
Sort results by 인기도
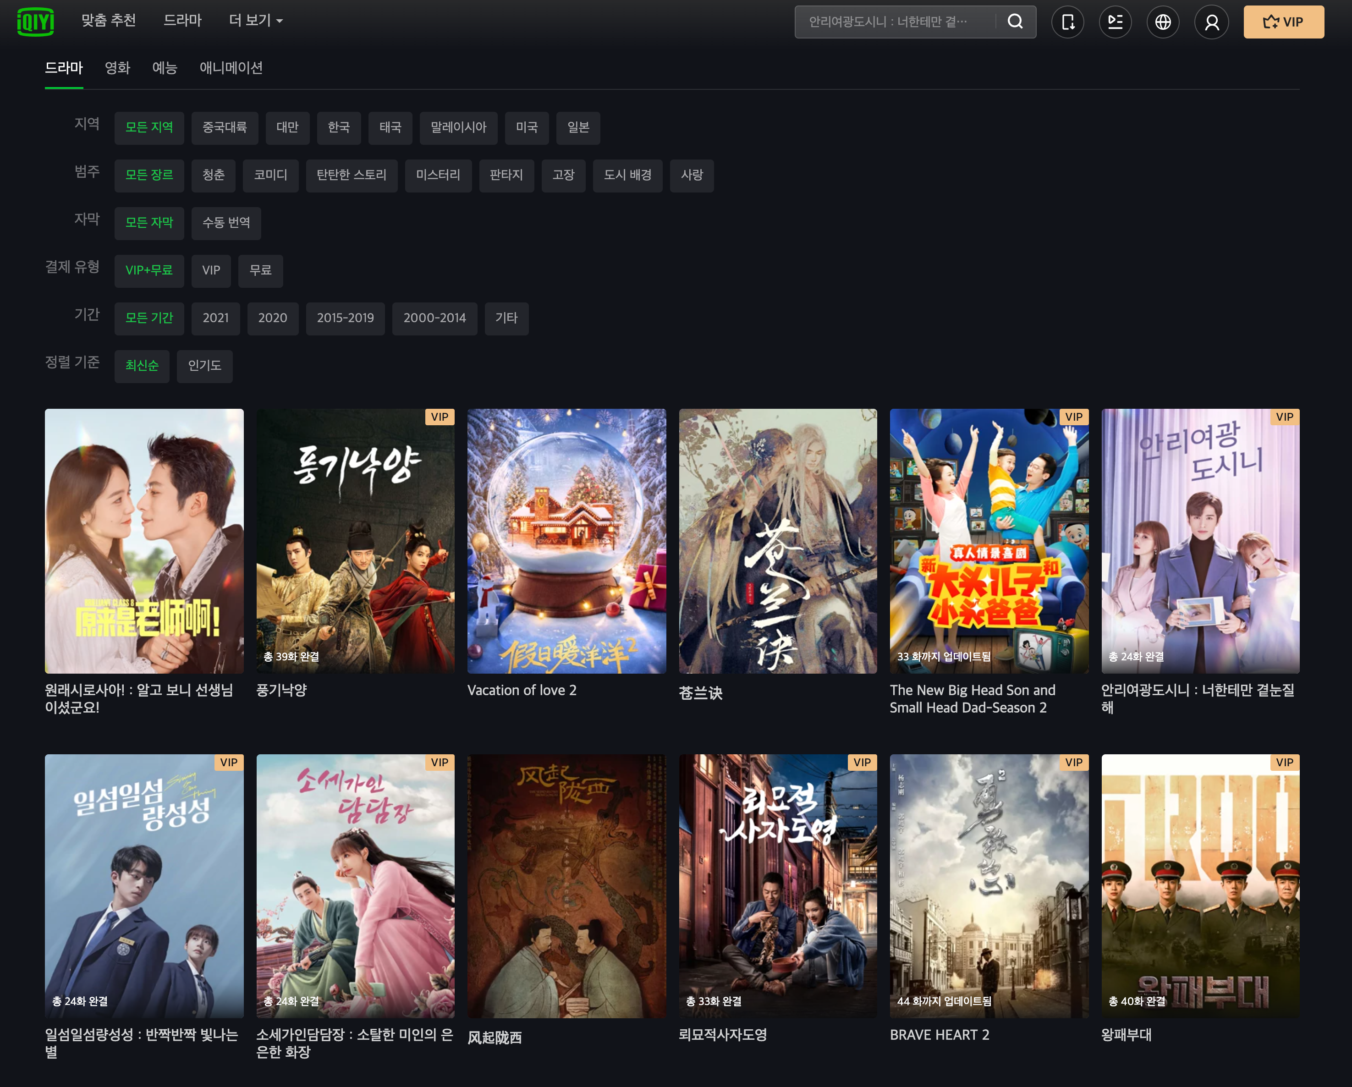coord(204,366)
